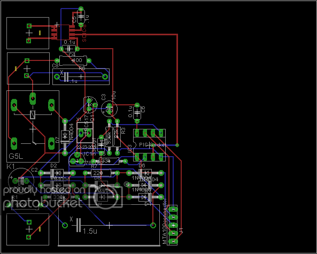The height and width of the screenshot is (254, 317).
Task: Click the C6 capacitor label
Action: point(143,110)
